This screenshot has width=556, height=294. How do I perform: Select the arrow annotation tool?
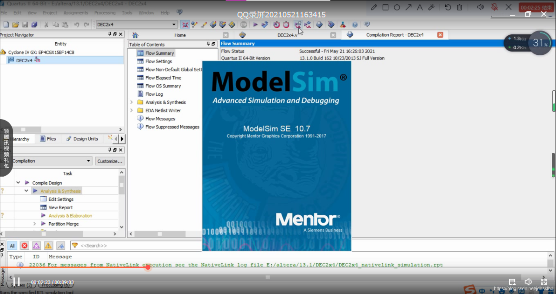408,7
